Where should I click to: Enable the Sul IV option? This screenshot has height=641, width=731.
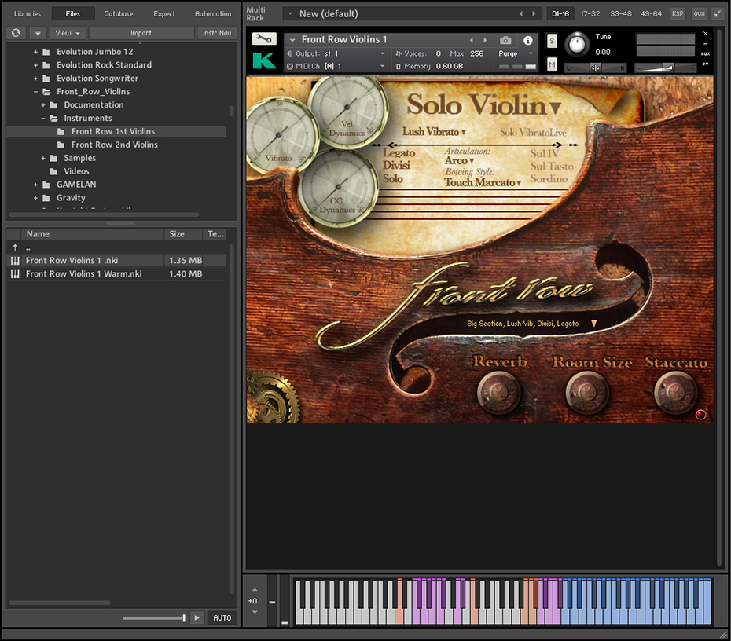(544, 153)
